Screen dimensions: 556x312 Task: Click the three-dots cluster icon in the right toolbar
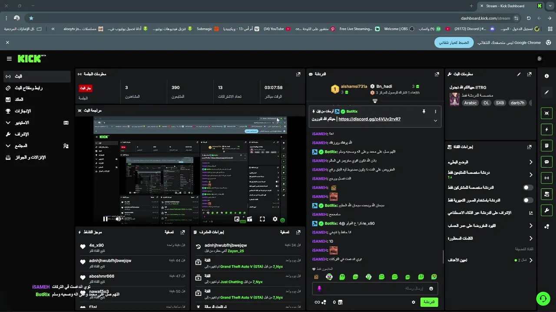tap(546, 226)
